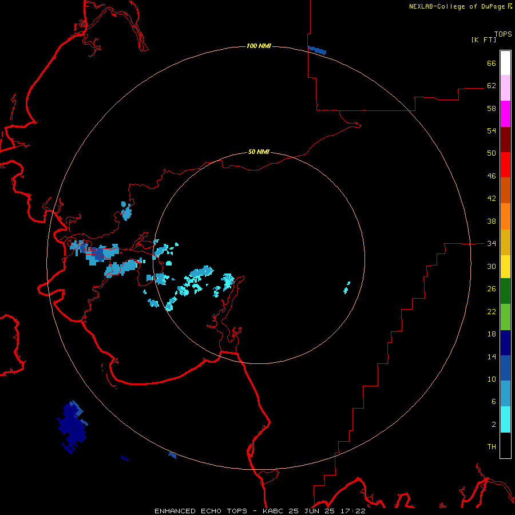Click the magenta legend swatch
The width and height of the screenshot is (515, 515).
[x=505, y=114]
